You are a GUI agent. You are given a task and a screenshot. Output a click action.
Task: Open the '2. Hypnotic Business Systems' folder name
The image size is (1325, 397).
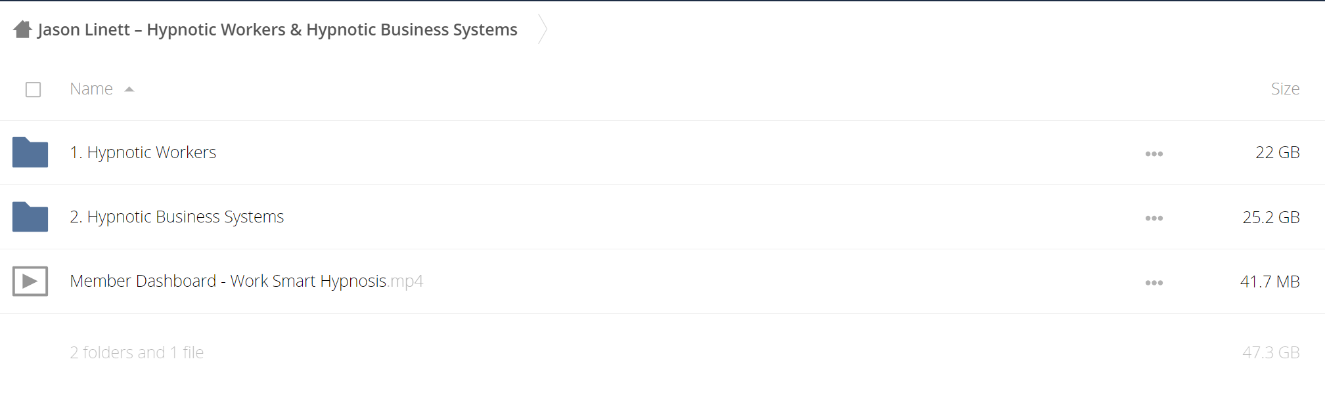177,217
